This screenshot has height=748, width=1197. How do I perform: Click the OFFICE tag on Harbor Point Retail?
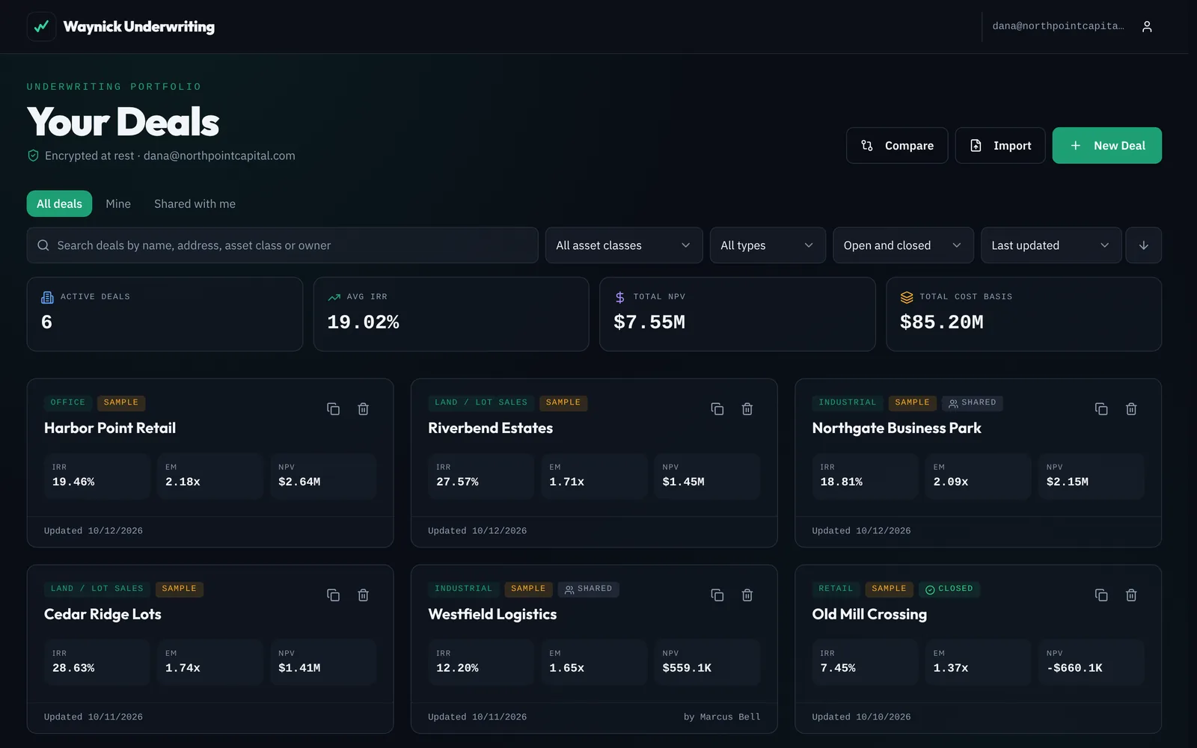click(68, 402)
